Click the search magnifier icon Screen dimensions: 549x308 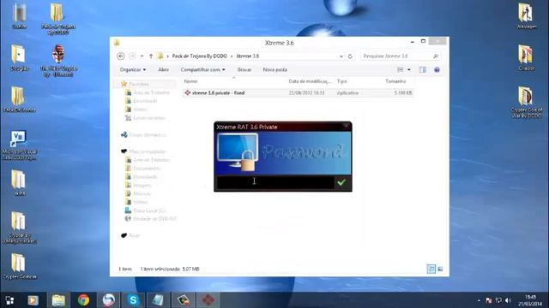point(436,56)
